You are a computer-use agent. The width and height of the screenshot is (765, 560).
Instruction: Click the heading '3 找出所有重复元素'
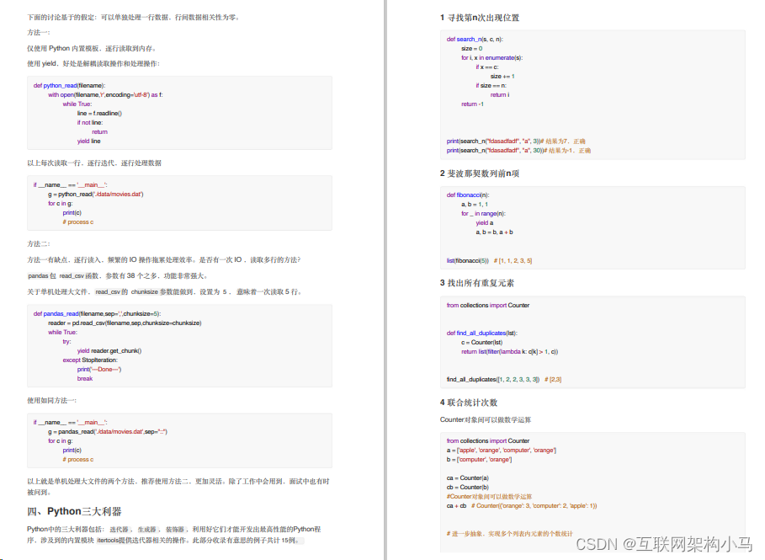(476, 283)
